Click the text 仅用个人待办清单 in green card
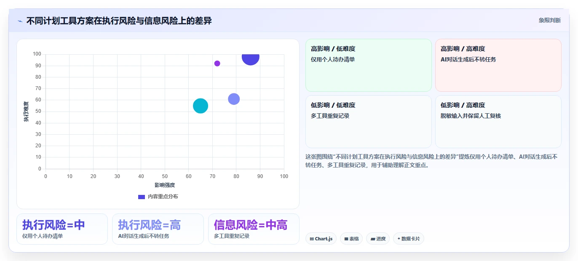Viewport: 578px width, 261px height. coord(333,59)
